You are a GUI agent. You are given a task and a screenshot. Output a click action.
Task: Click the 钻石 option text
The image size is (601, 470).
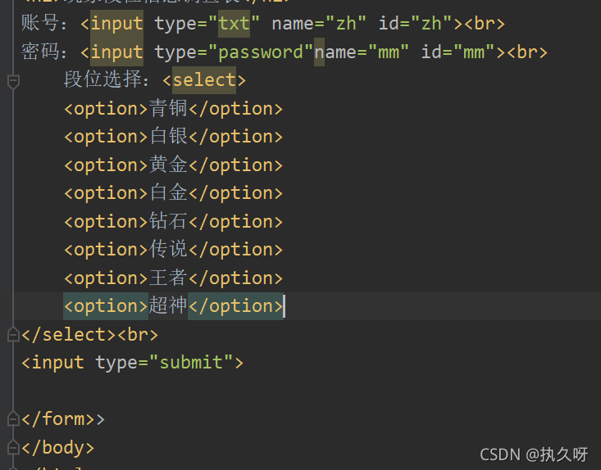(168, 222)
